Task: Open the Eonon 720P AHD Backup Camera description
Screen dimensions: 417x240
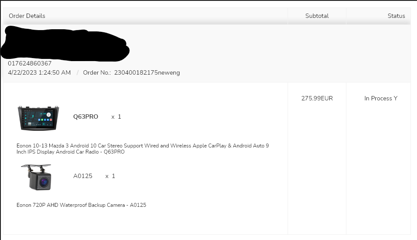Action: tap(81, 205)
